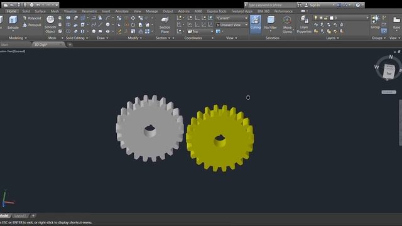Toggle layer 0 freeze sun icon

pos(321,18)
